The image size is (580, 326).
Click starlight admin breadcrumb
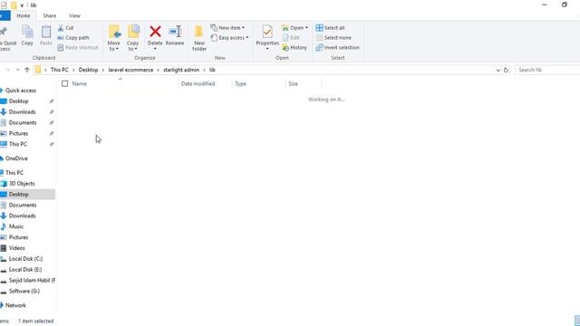181,70
